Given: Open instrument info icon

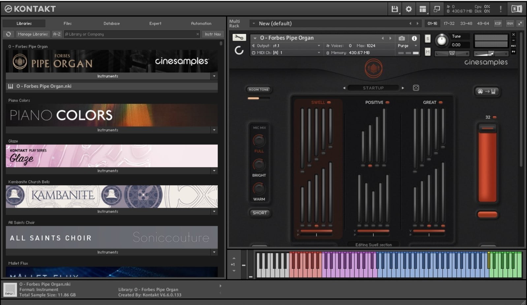Looking at the screenshot, I should (414, 38).
